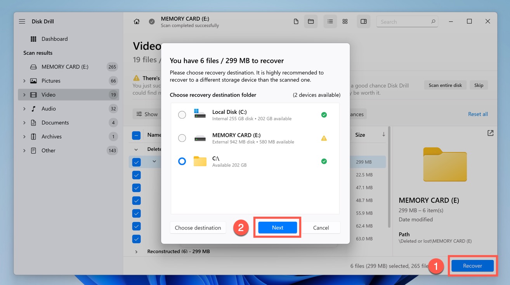The width and height of the screenshot is (510, 285).
Task: Open Audio category in sidebar
Action: coord(68,109)
